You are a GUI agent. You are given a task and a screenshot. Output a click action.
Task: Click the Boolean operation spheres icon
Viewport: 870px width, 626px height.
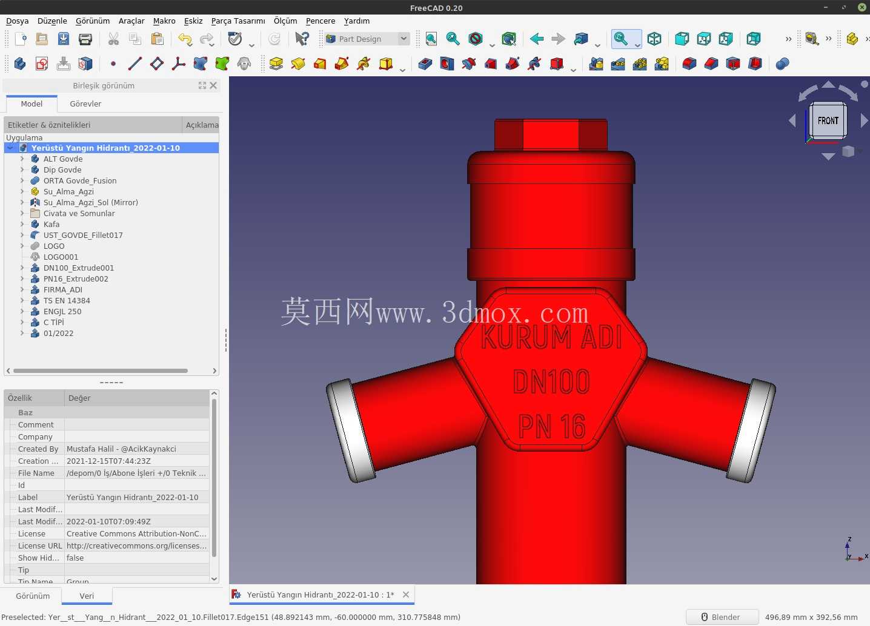point(783,64)
